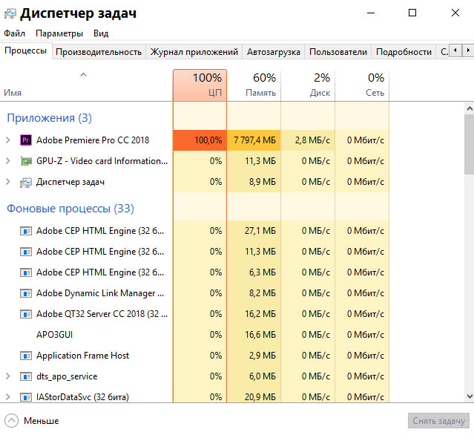Click the Меньше collapse circle icon
The width and height of the screenshot is (474, 438).
pos(11,421)
